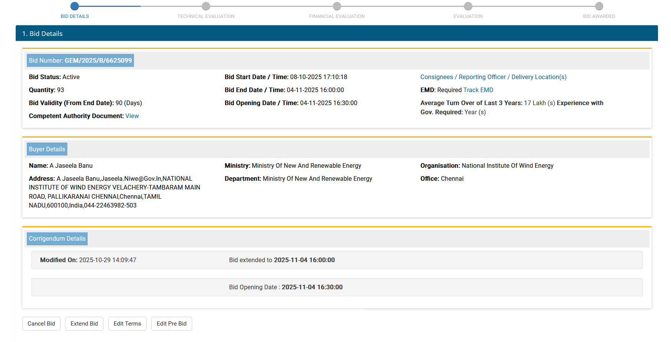
Task: Select the Technical Evaluation step circle
Action: tap(206, 6)
